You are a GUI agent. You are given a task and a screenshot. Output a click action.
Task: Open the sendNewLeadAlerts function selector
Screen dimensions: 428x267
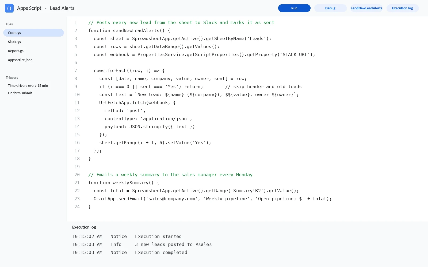pyautogui.click(x=366, y=8)
